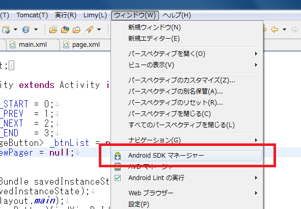Click '_btnList' field in the editor
Viewport: 301px width, 209px height.
coord(69,143)
